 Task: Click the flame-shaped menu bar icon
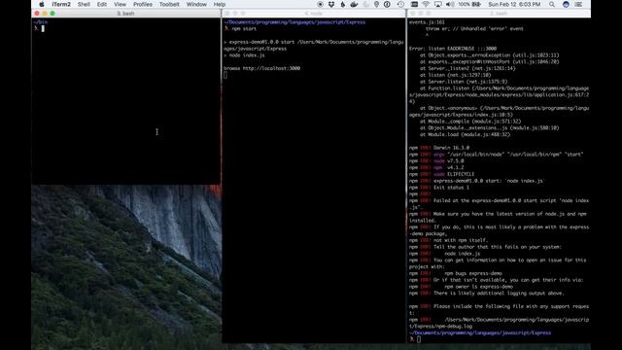pyautogui.click(x=343, y=4)
